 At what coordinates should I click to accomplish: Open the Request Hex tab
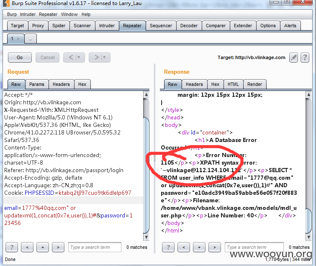[82, 84]
